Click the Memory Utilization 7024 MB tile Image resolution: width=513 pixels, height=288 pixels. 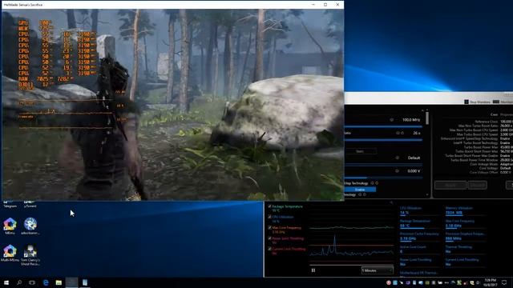(465, 211)
